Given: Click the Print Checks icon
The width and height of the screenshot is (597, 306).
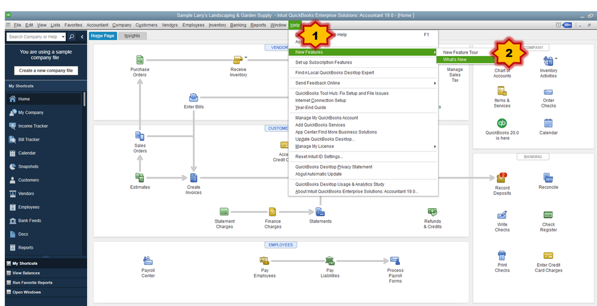Looking at the screenshot, I should click(x=502, y=255).
